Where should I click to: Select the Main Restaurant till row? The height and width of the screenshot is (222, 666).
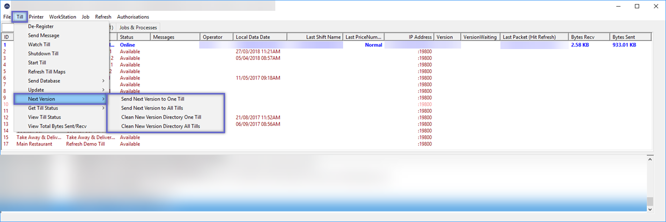[x=34, y=144]
